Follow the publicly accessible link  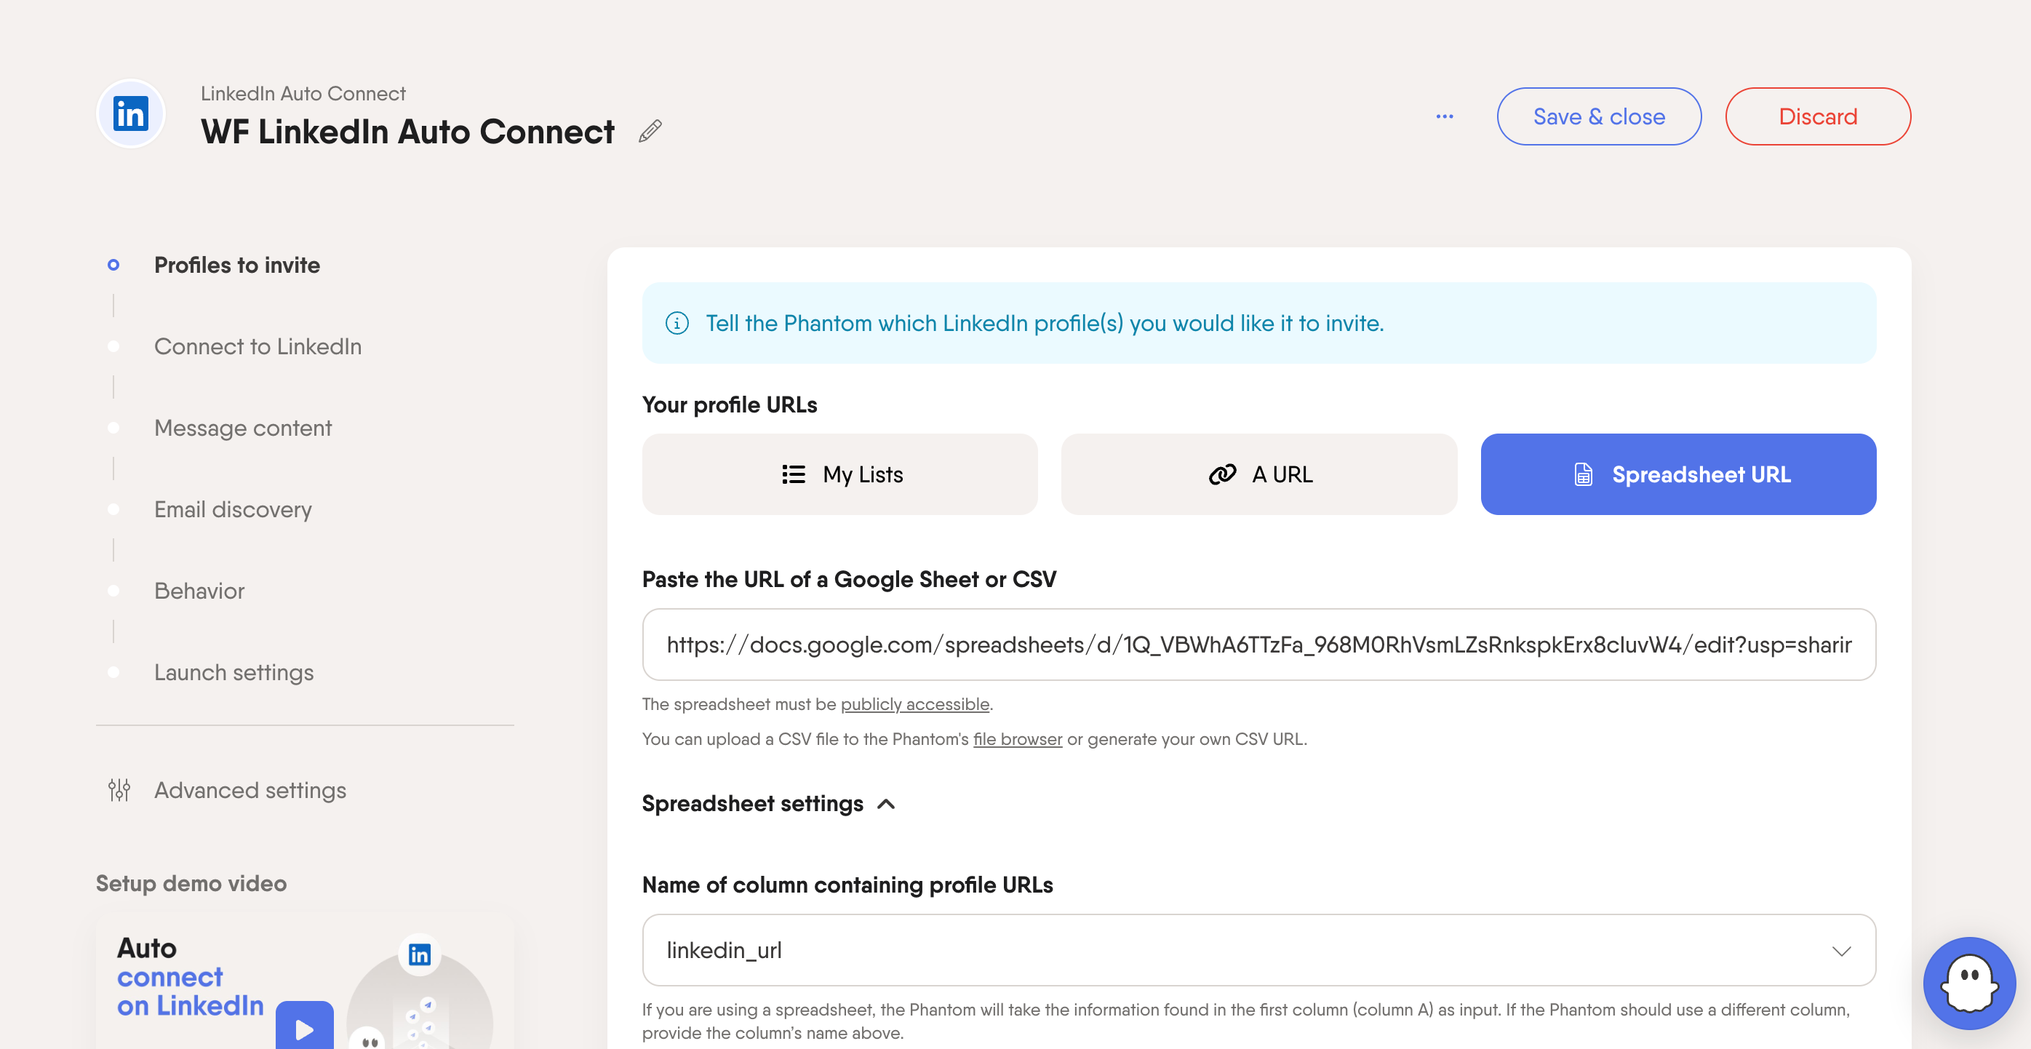(x=914, y=703)
